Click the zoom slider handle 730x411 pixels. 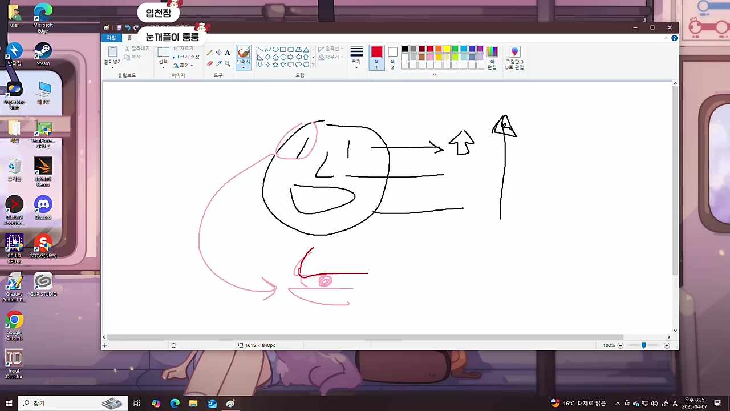point(643,345)
